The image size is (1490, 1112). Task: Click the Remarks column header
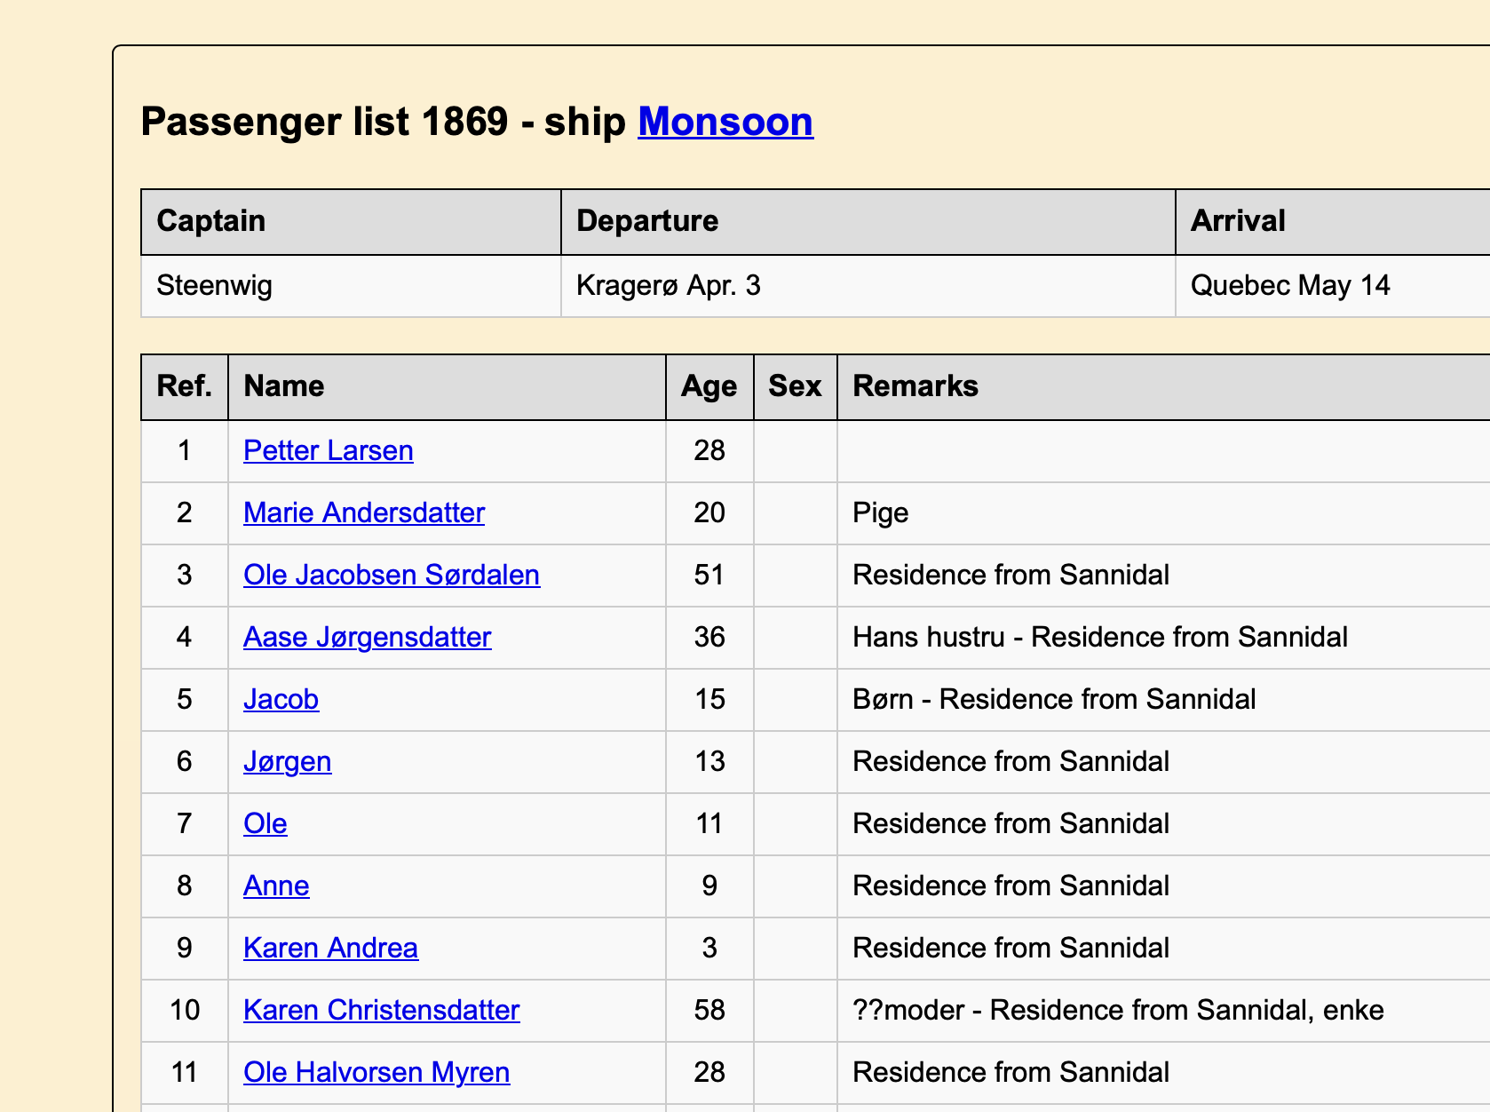coord(915,385)
